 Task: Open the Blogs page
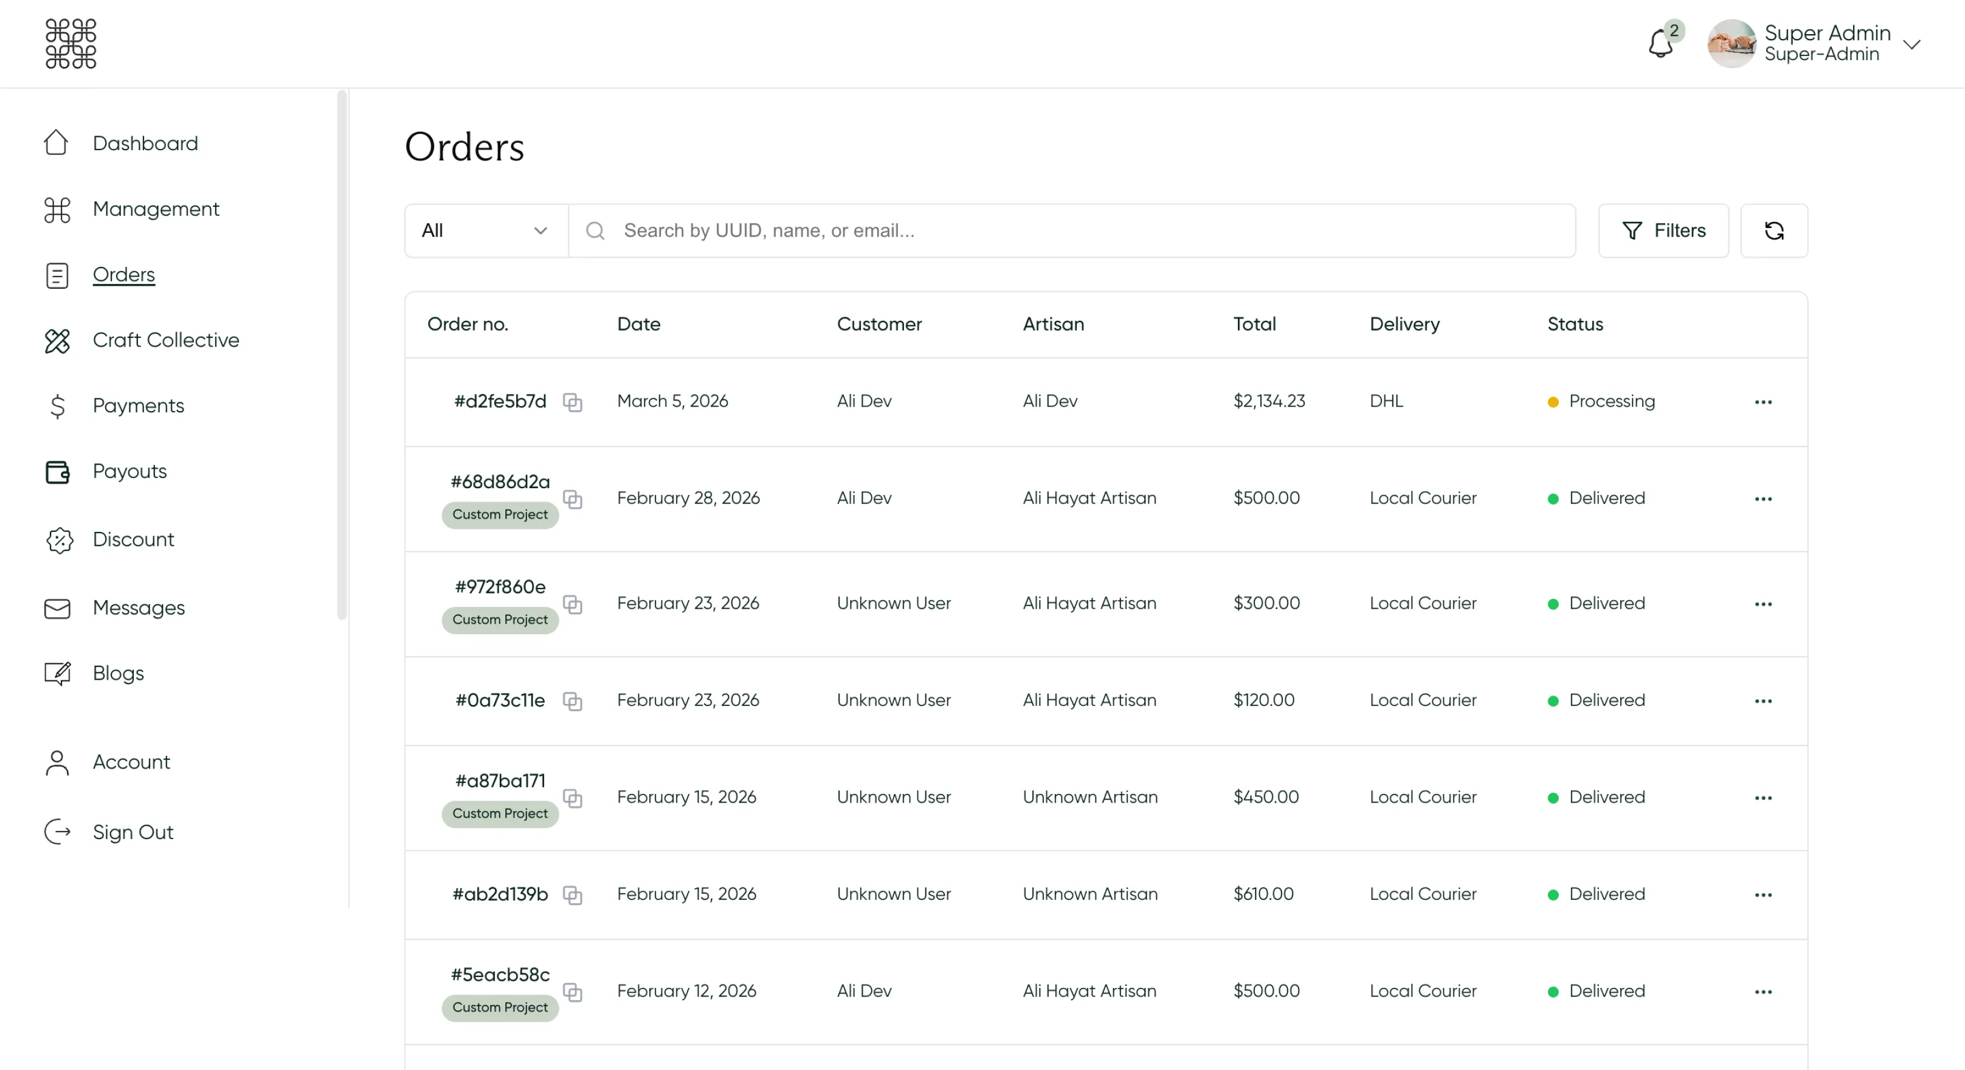[x=118, y=674]
